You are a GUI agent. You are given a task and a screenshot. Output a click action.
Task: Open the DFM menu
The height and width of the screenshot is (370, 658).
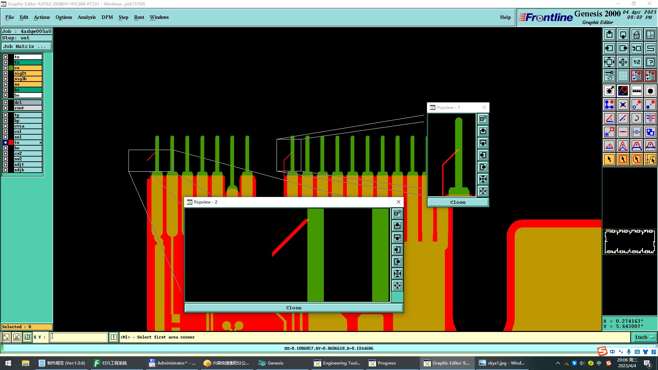[x=107, y=17]
